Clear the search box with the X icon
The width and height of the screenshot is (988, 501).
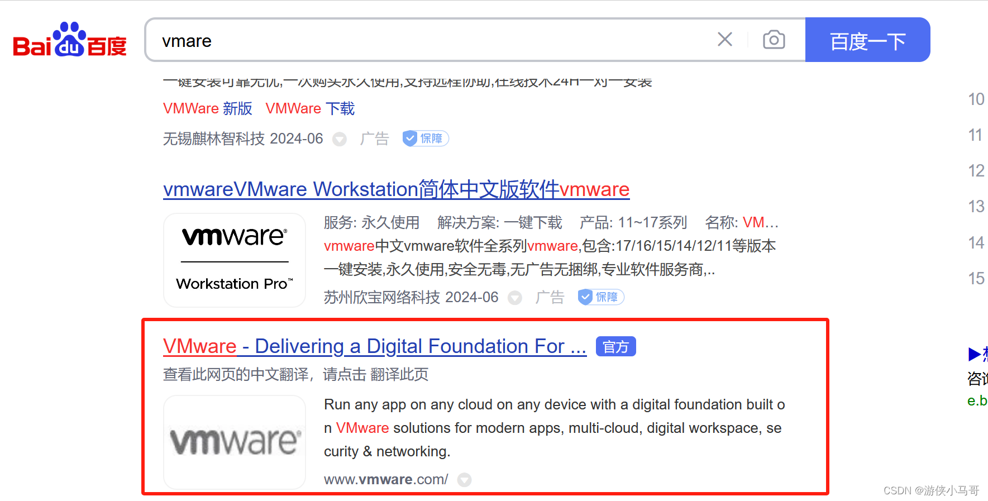(725, 40)
